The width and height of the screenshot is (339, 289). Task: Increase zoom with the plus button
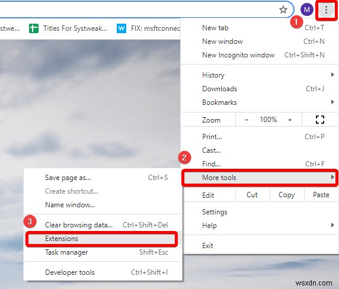(x=290, y=120)
